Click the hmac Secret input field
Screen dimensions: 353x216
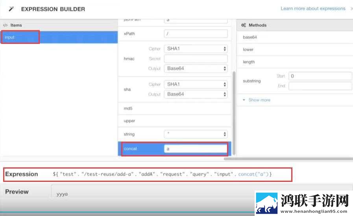[x=196, y=59]
